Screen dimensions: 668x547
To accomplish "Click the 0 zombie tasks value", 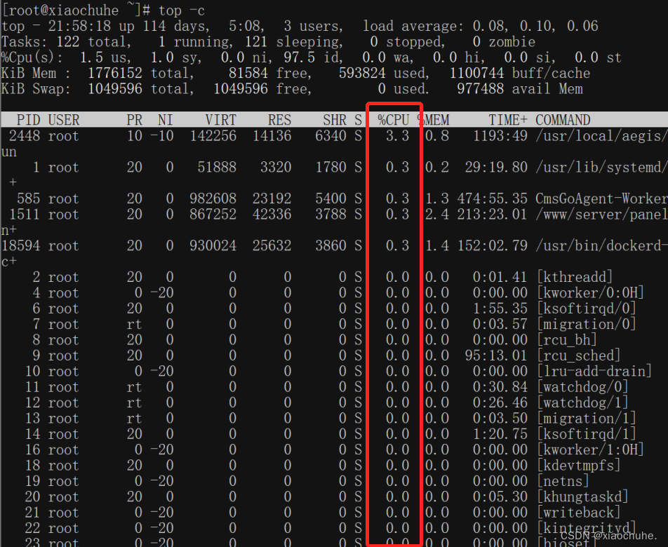I will coord(504,41).
